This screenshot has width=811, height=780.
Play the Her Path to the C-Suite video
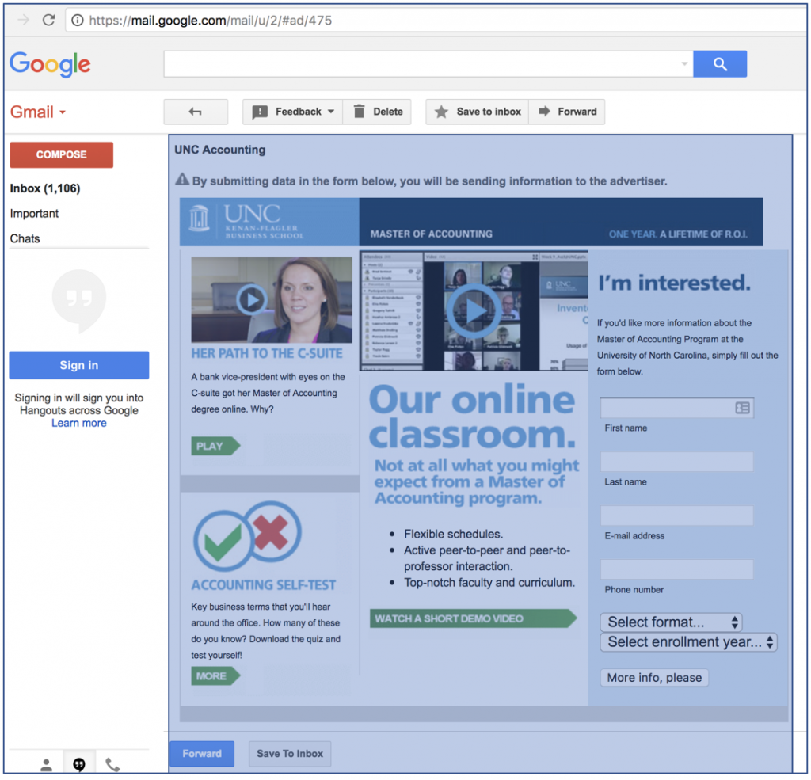click(x=251, y=301)
